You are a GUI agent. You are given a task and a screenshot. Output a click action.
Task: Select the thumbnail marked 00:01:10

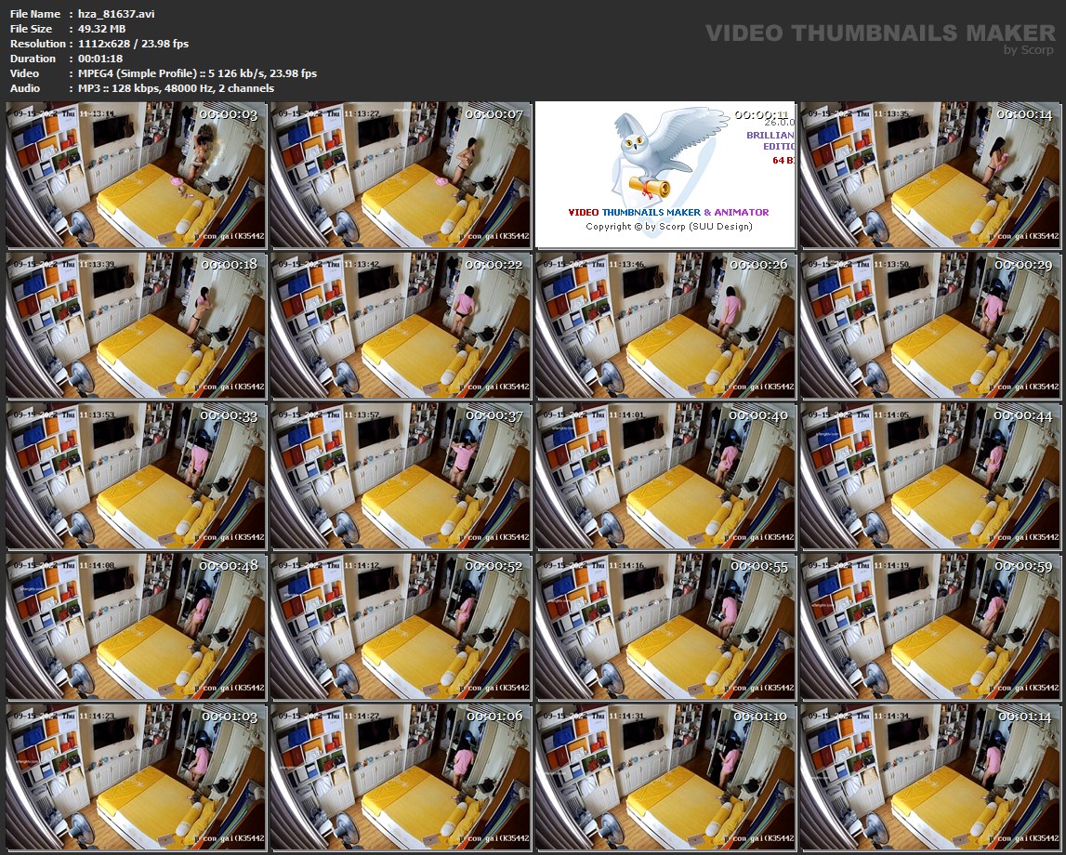(665, 777)
